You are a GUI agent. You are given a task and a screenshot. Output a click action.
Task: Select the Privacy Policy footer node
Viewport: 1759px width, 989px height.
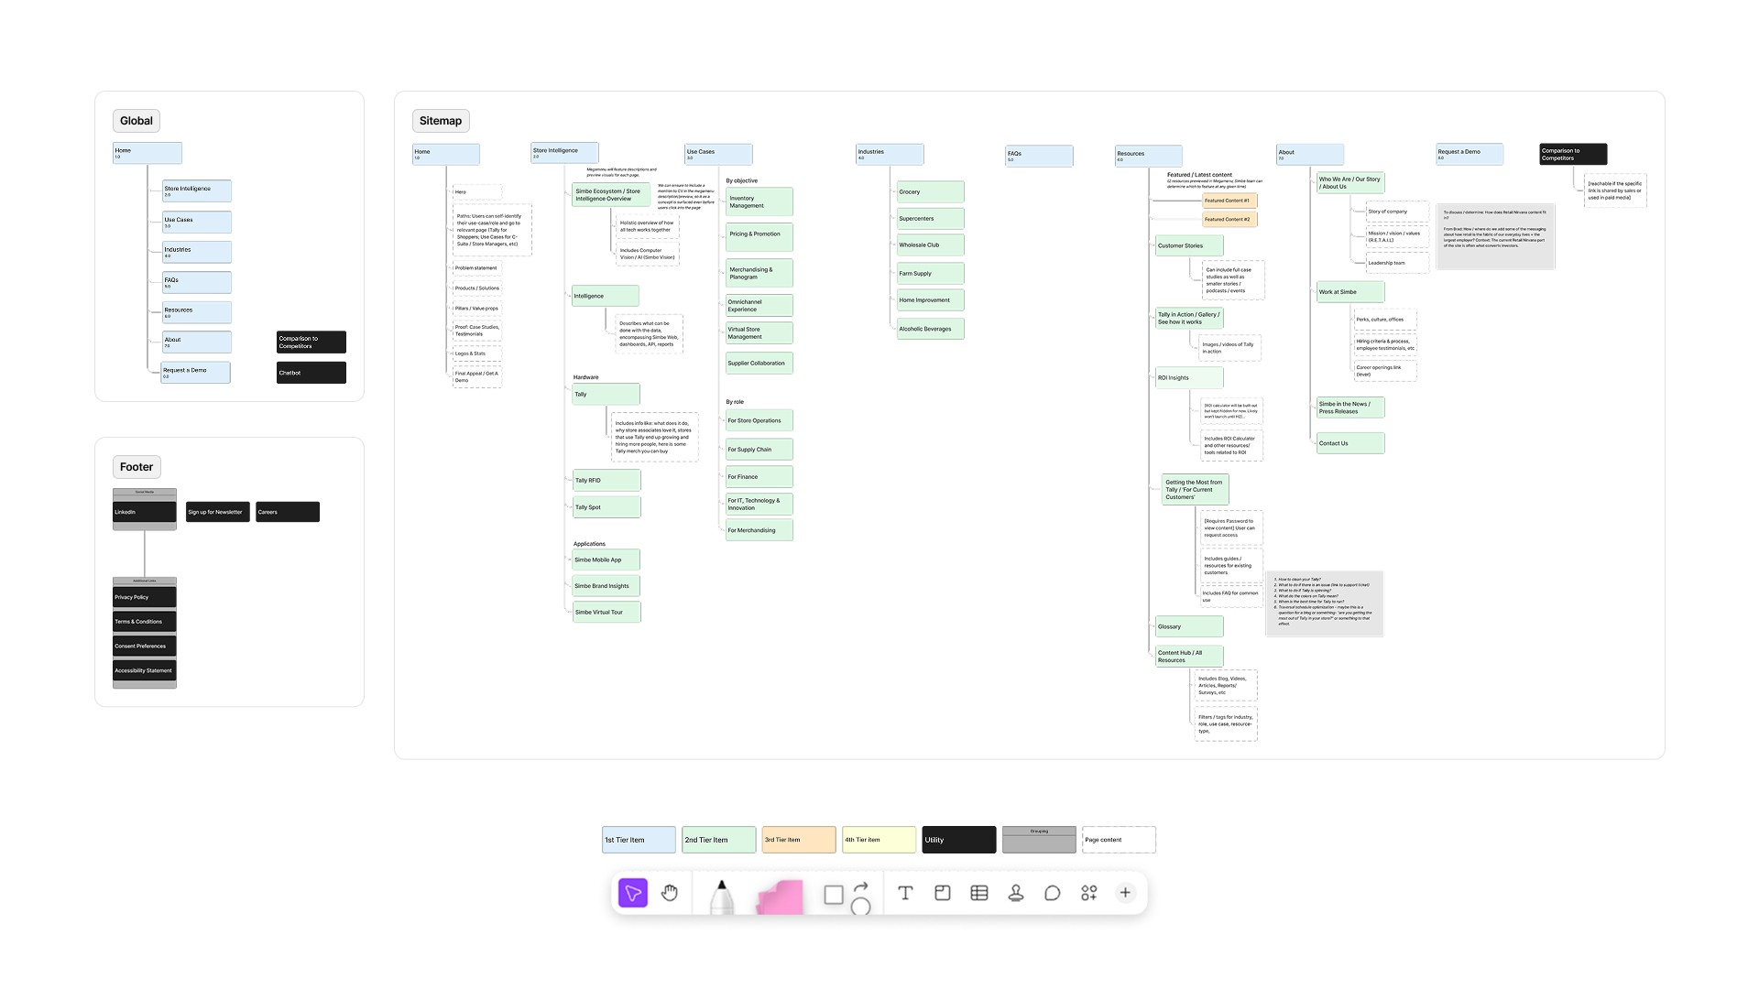(x=144, y=597)
